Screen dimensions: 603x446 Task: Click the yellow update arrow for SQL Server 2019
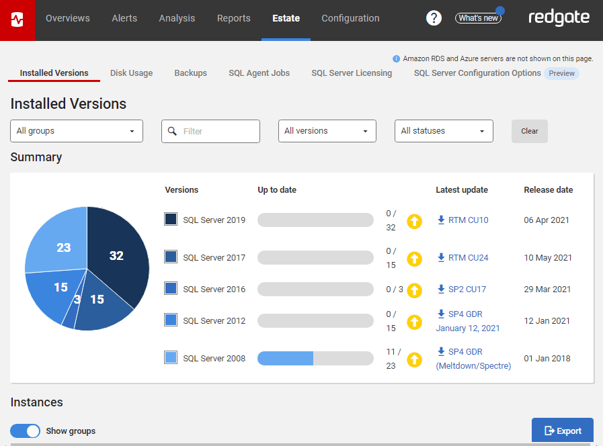(x=414, y=220)
